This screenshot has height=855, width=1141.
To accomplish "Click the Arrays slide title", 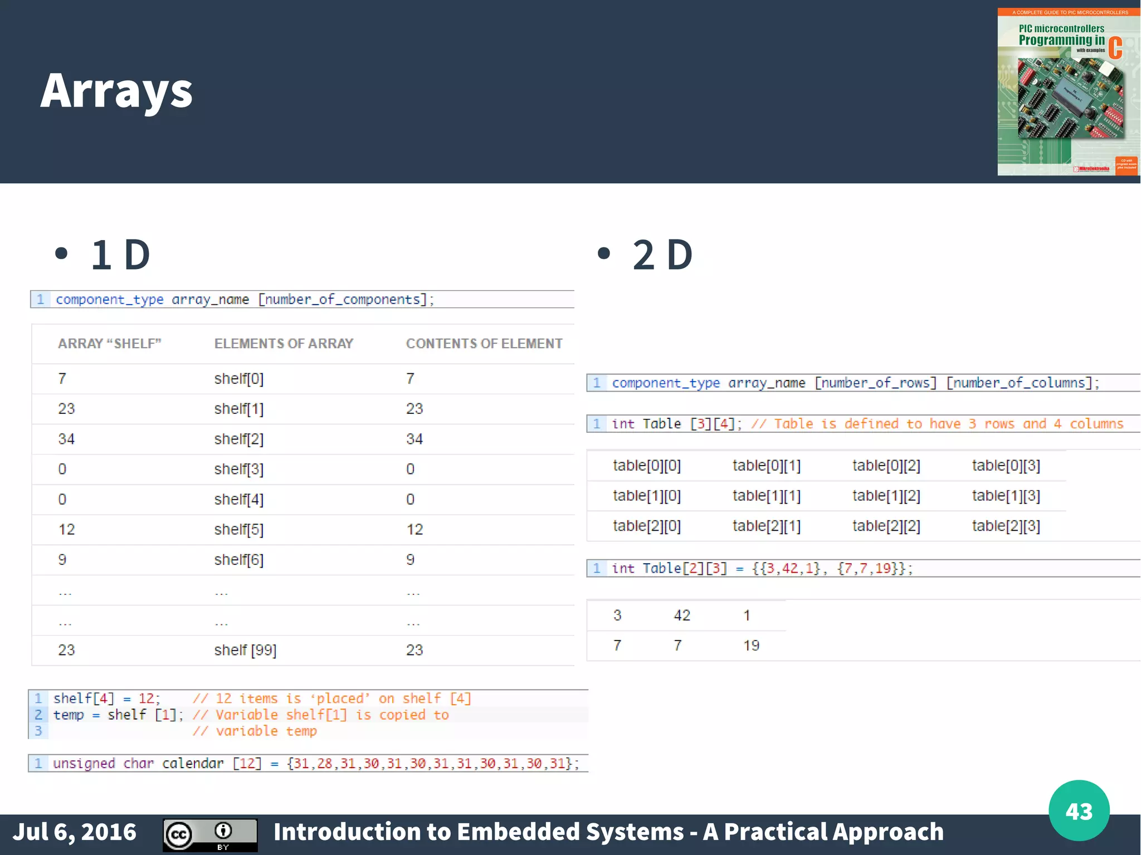I will pyautogui.click(x=116, y=91).
